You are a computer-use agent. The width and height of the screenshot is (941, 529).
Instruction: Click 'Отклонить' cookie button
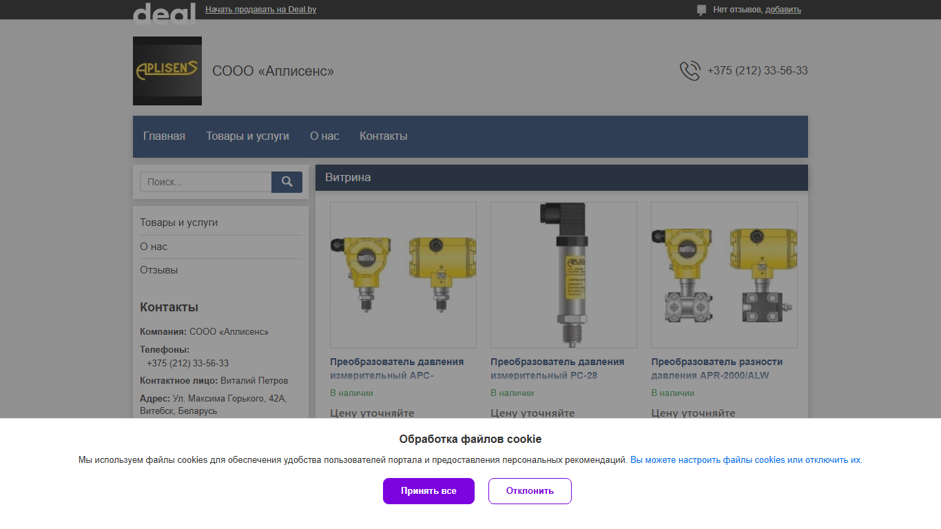pyautogui.click(x=530, y=491)
